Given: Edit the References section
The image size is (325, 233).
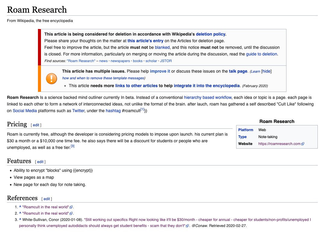Looking at the screenshot, I should coord(47,199).
